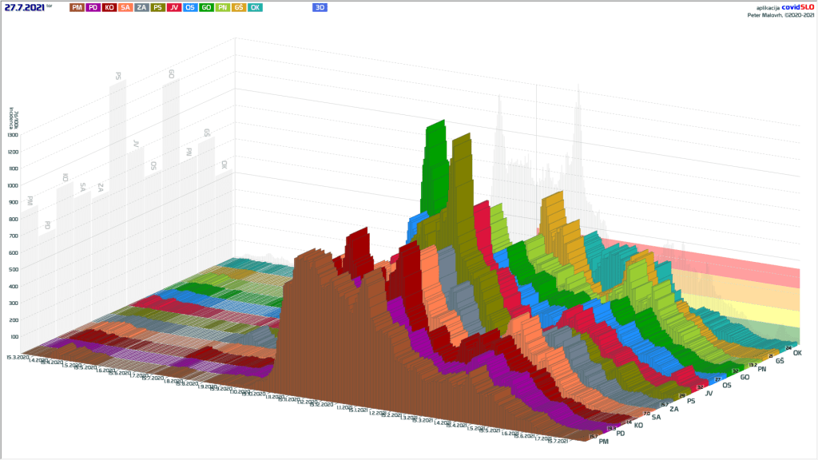Click the PM axis label beside the chart
The image size is (818, 460).
(604, 441)
